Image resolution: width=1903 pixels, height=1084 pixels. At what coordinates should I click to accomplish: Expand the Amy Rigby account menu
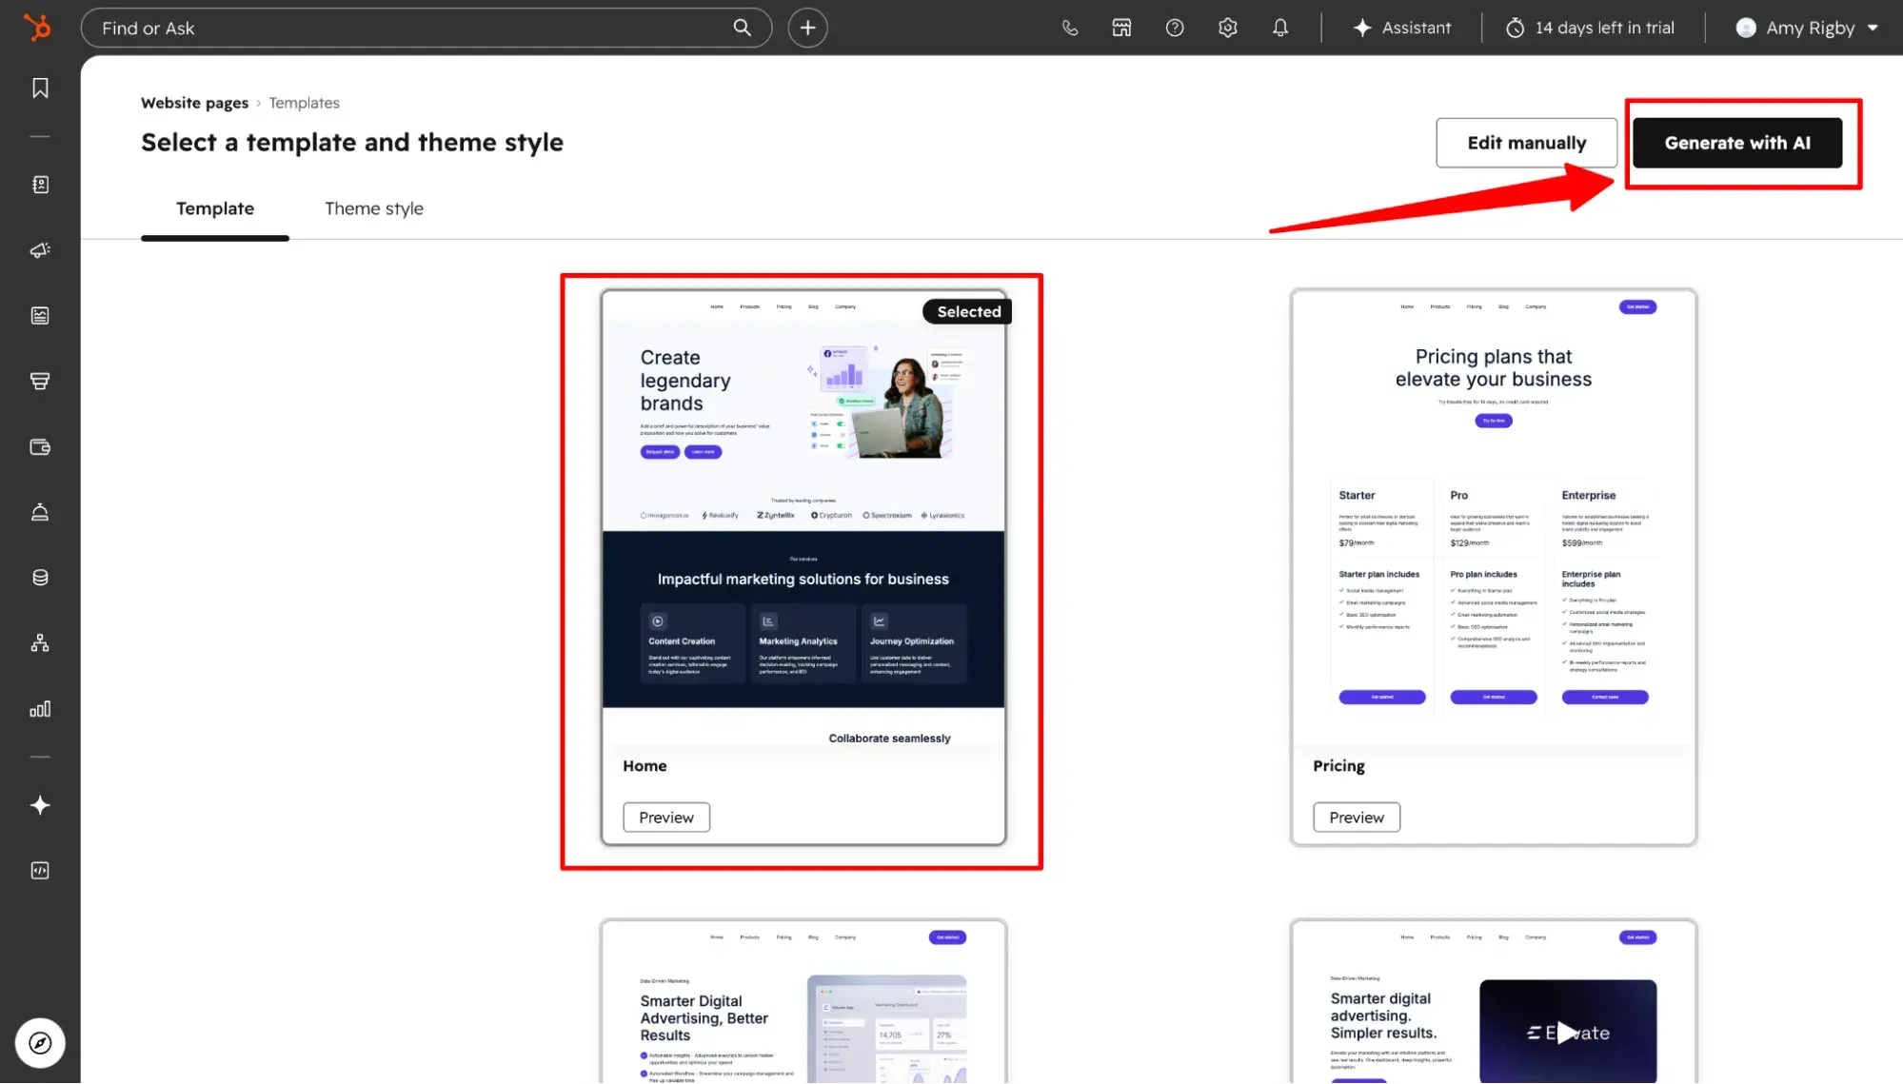[x=1807, y=28]
